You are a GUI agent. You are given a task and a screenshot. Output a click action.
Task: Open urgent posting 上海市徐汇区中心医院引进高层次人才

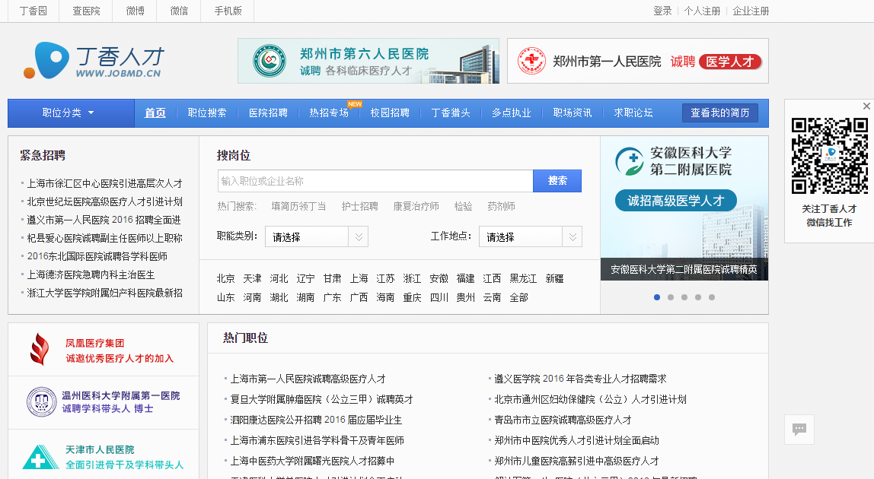(105, 183)
